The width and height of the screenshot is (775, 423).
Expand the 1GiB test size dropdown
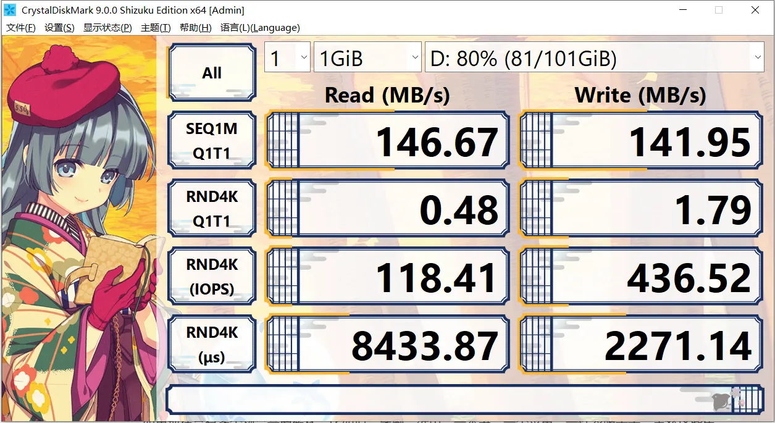367,58
